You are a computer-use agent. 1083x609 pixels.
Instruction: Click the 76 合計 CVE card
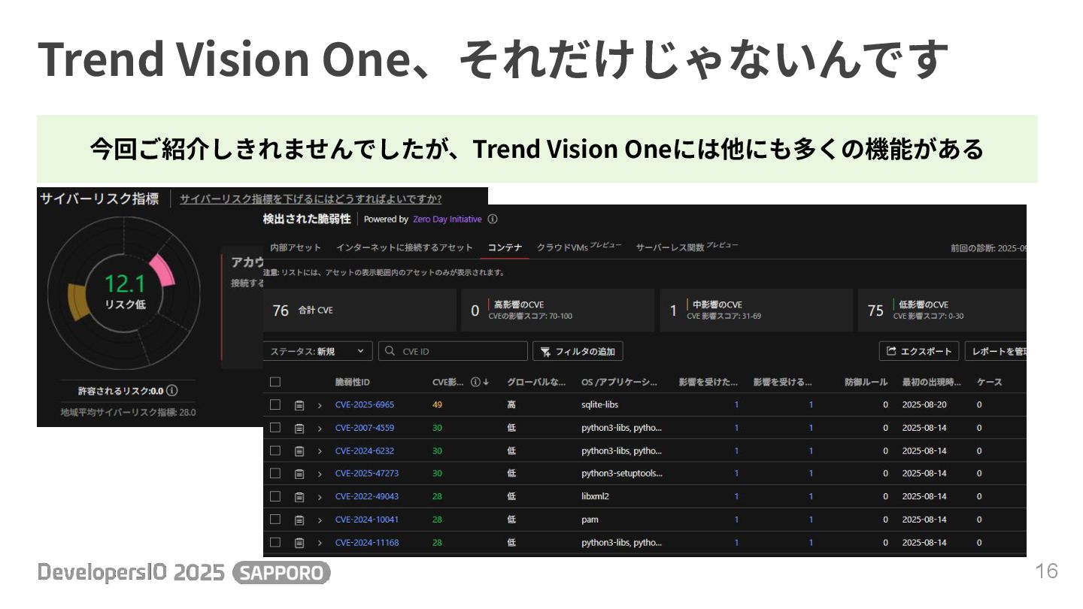(359, 311)
